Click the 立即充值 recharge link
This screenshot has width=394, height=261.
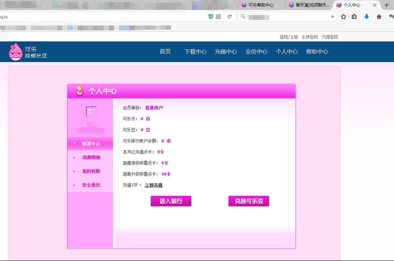153,185
